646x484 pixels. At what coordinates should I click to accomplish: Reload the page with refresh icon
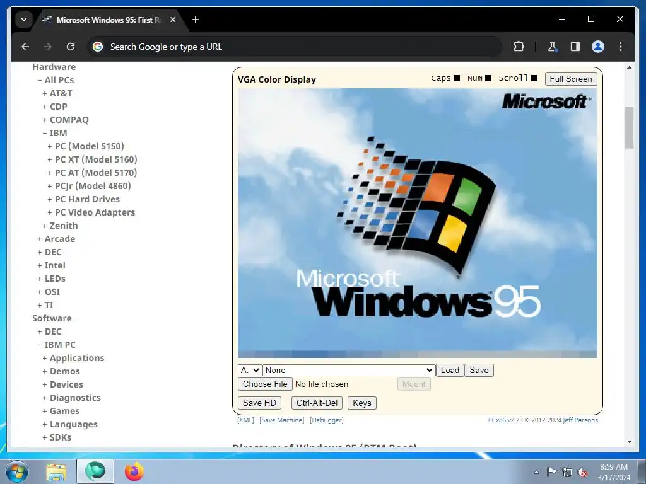(x=71, y=47)
